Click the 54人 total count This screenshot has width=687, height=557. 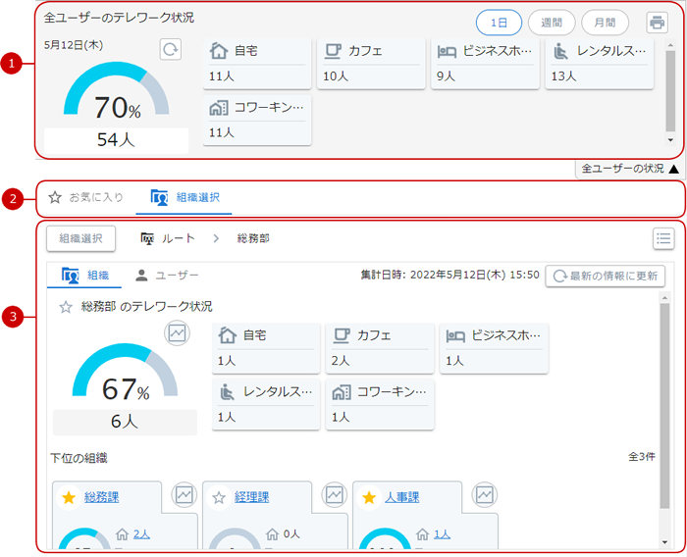(116, 139)
